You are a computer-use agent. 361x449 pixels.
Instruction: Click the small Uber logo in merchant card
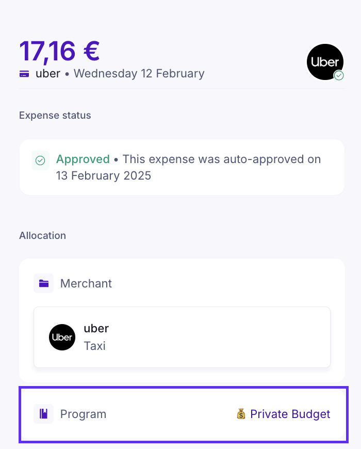coord(62,338)
